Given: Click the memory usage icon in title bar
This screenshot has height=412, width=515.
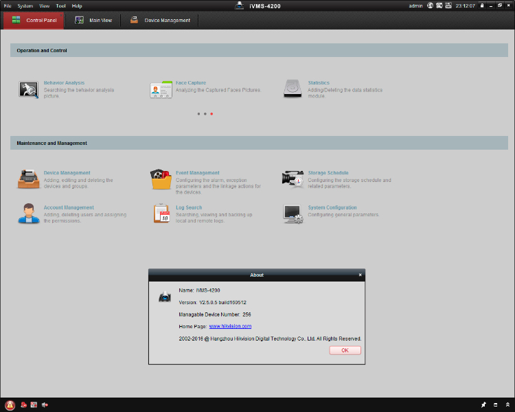Looking at the screenshot, I should (x=448, y=5).
